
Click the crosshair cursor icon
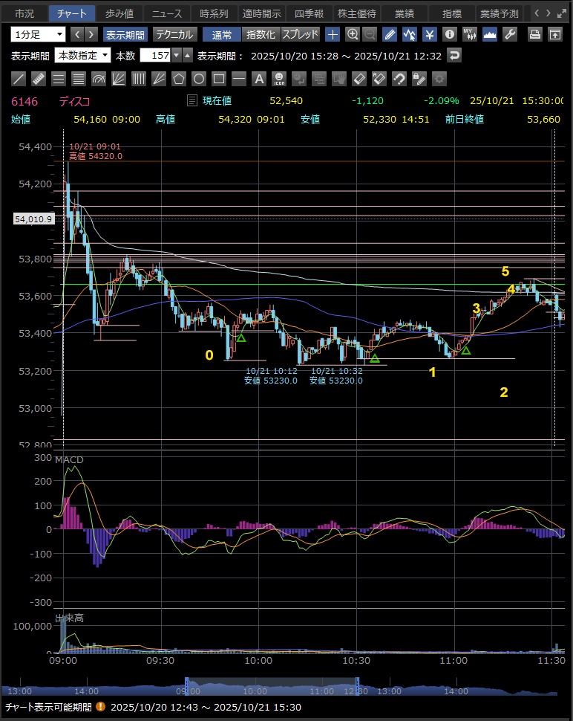(333, 34)
